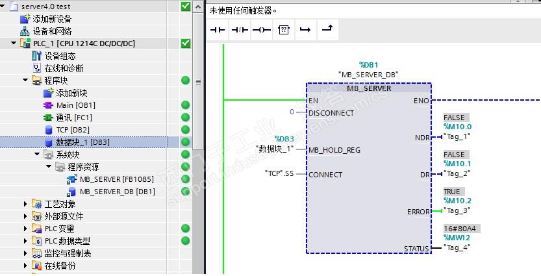541x276 pixels.
Task: Click green status dot of TCP [DB2]
Action: 186,130
